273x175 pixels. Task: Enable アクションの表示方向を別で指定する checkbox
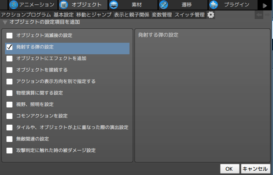9,82
